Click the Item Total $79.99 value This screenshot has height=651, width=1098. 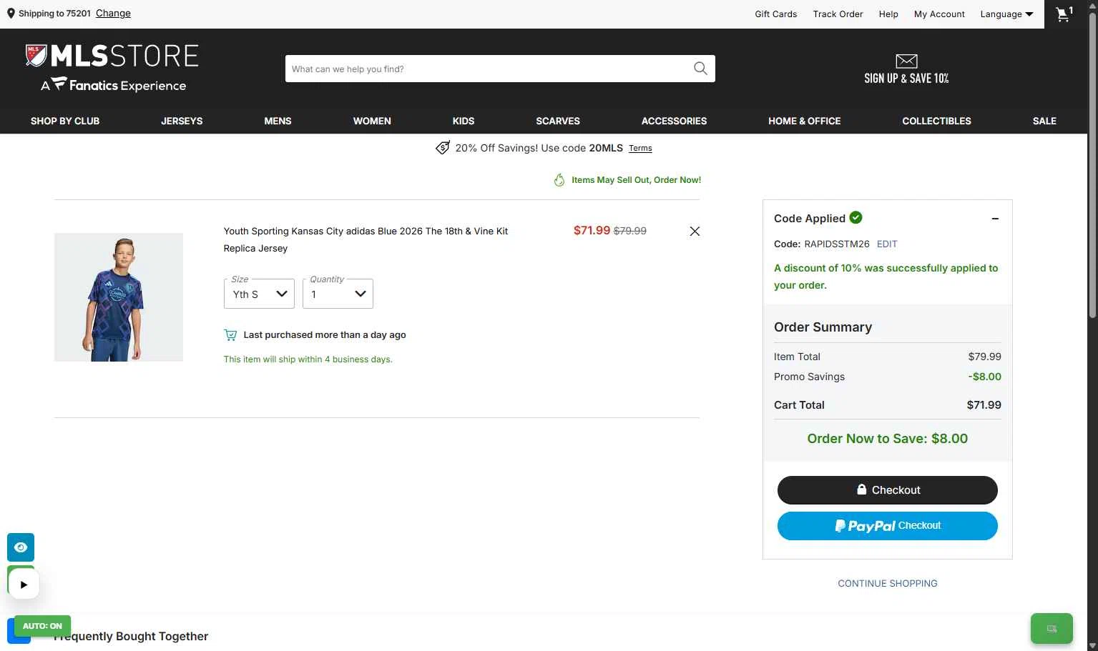pyautogui.click(x=985, y=357)
